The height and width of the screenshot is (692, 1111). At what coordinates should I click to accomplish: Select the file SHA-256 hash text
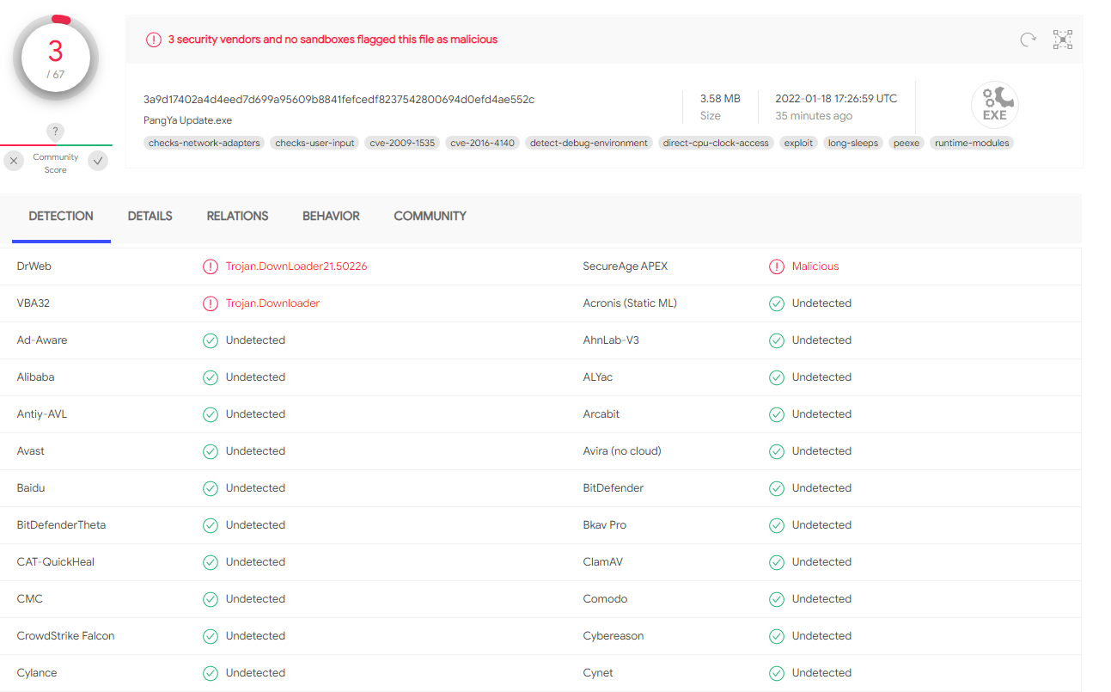[x=339, y=100]
